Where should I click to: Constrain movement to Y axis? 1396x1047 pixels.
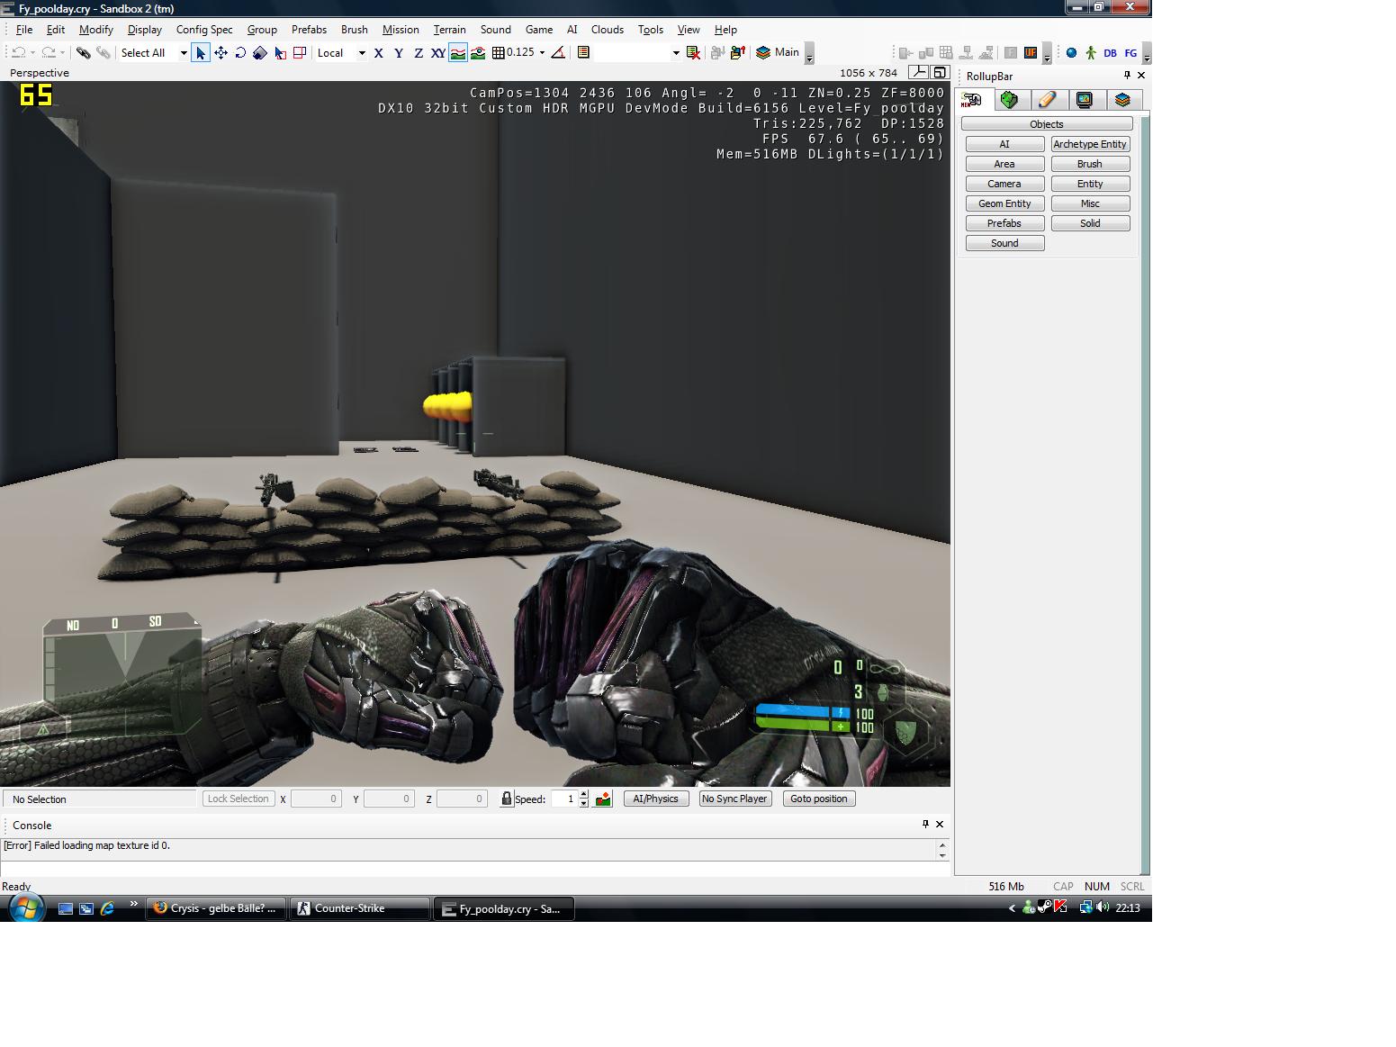(x=399, y=53)
